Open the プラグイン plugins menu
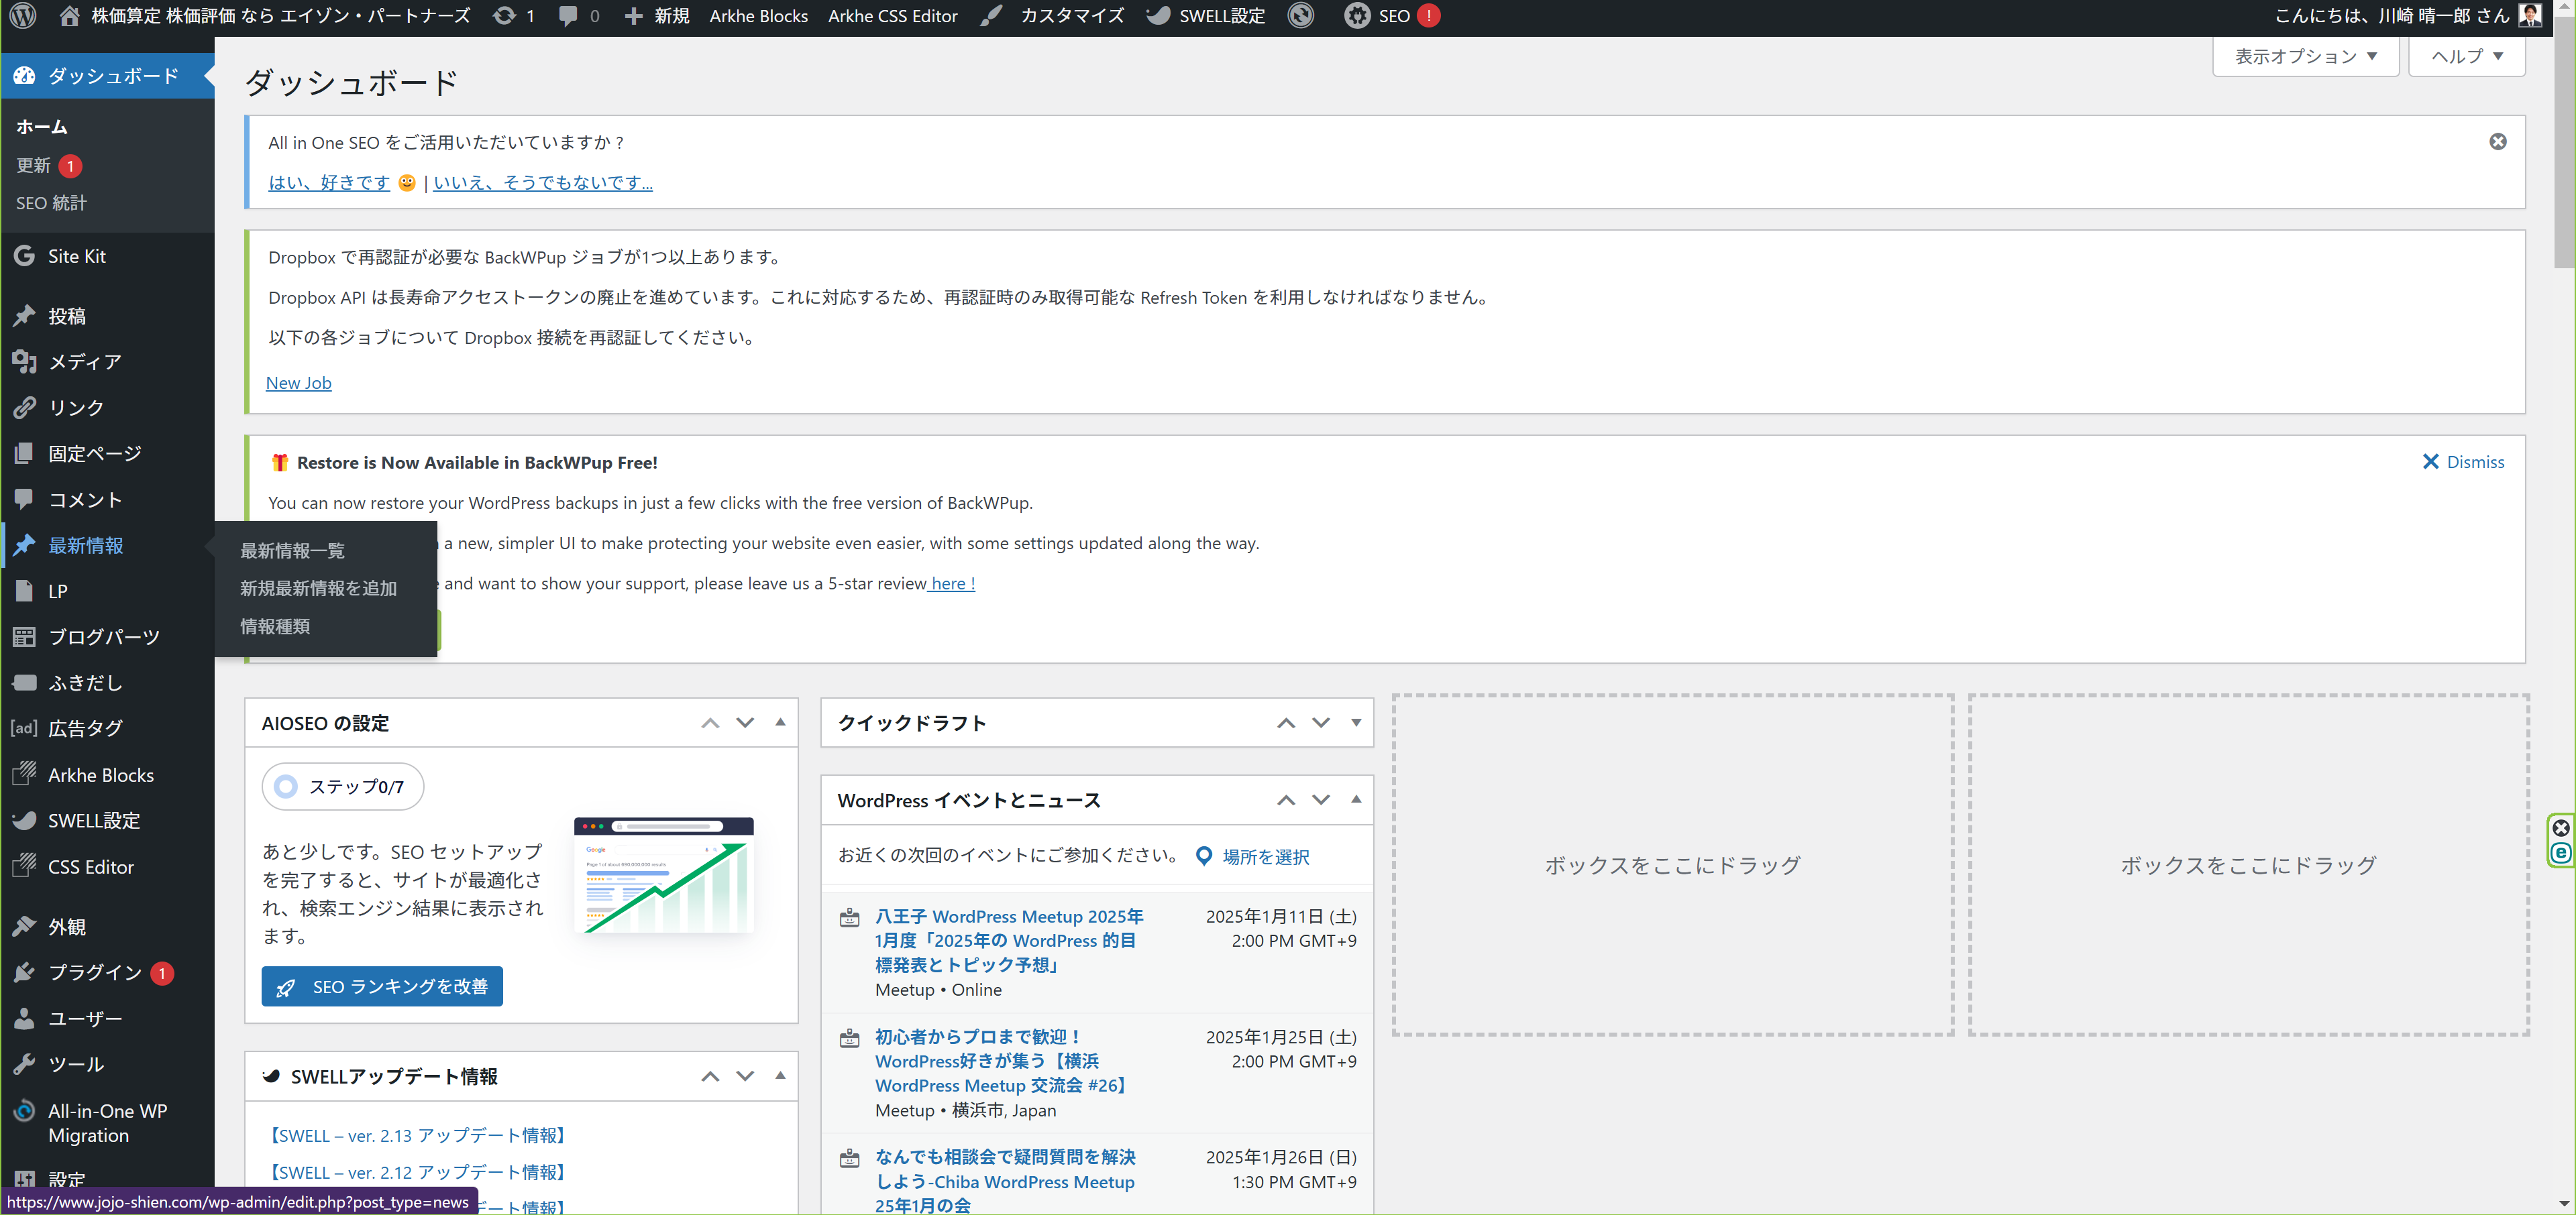 (108, 972)
